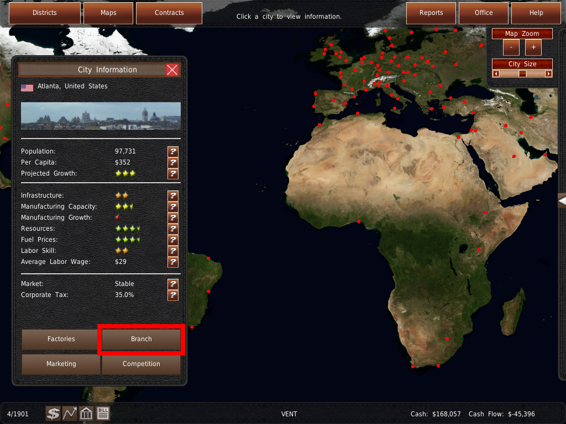
Task: Click the Factories button
Action: tap(61, 339)
